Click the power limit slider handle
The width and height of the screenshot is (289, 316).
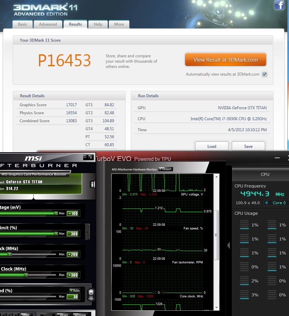tap(56, 233)
